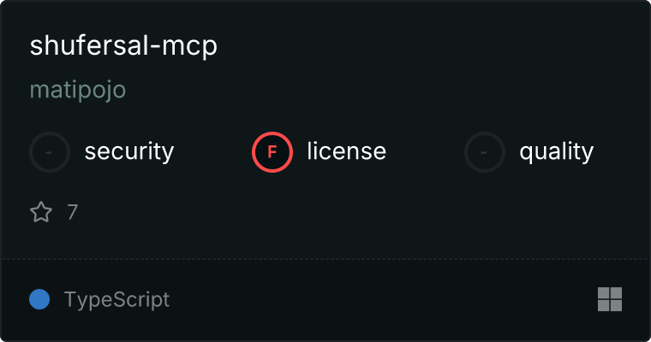651x342 pixels.
Task: Click the Windows platform icon
Action: tap(610, 299)
